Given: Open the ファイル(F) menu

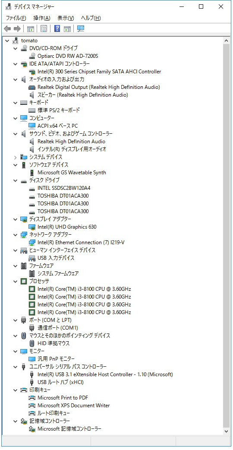Looking at the screenshot, I should [16, 18].
